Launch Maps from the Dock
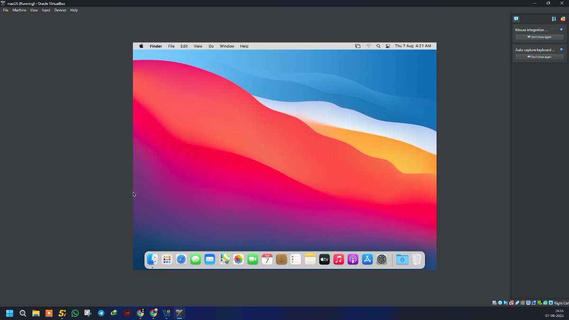The height and width of the screenshot is (320, 569). (x=224, y=259)
